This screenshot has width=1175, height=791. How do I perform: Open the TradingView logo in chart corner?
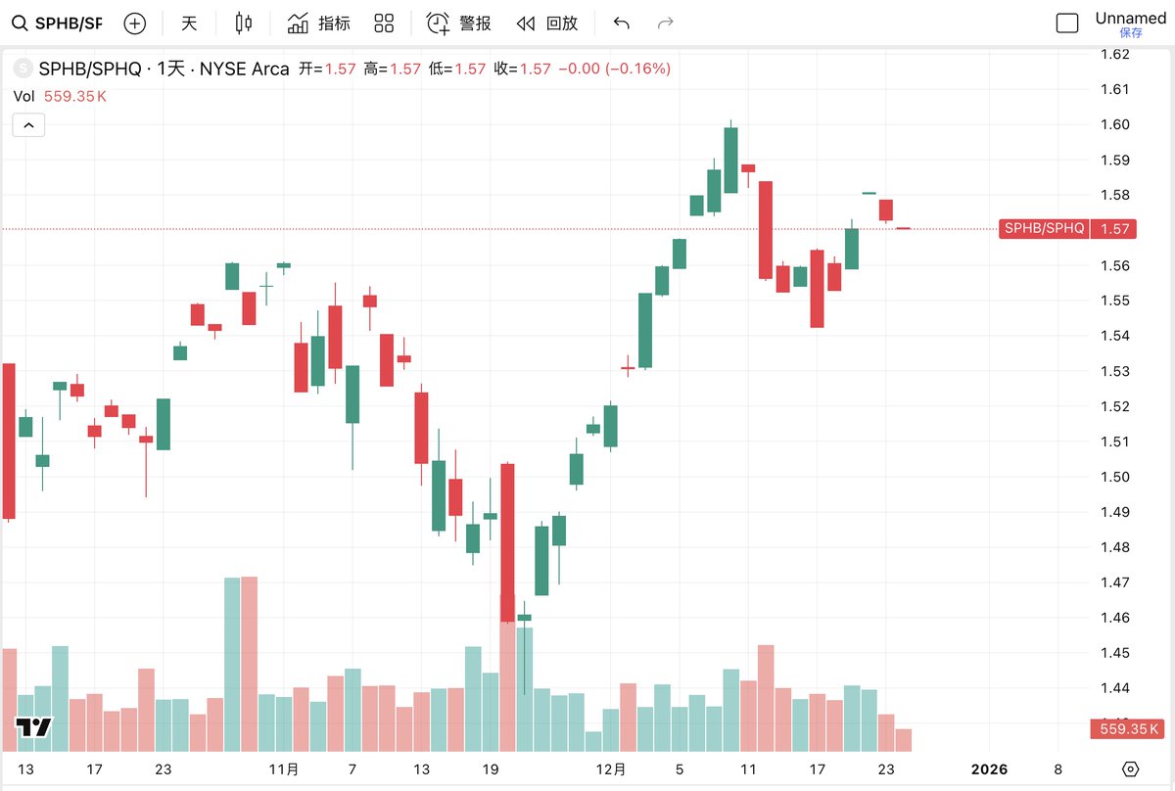click(33, 727)
